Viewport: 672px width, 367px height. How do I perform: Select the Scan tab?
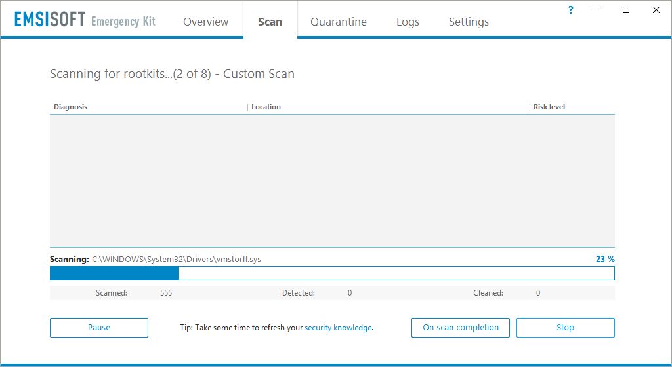pyautogui.click(x=270, y=22)
